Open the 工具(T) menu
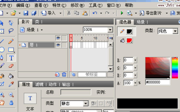Screen dimensions: 180x112 pos(96,5)
